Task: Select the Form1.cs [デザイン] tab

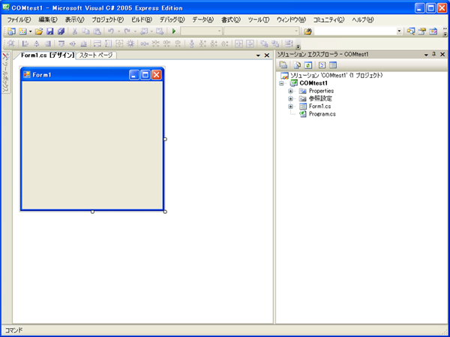Action: click(48, 55)
